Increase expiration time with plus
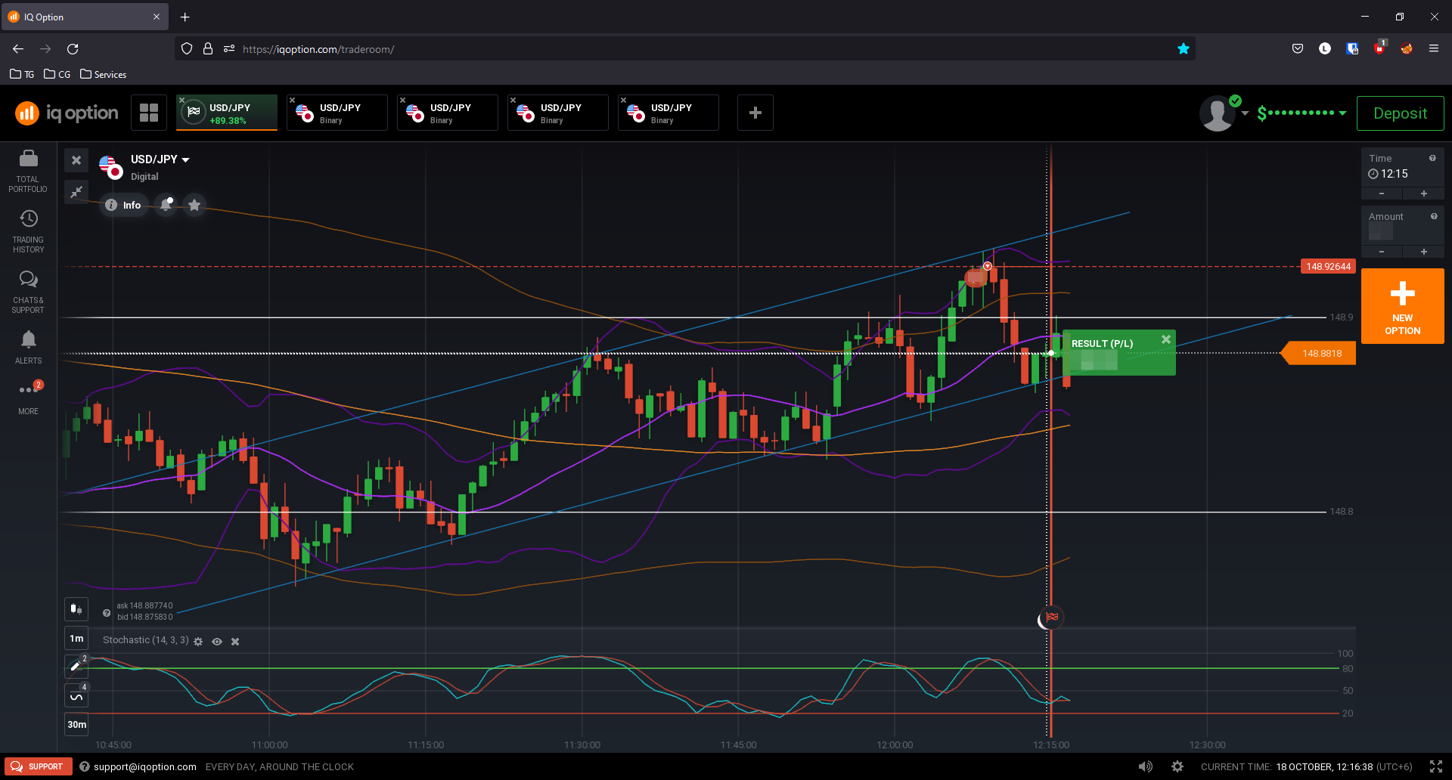 1424,193
